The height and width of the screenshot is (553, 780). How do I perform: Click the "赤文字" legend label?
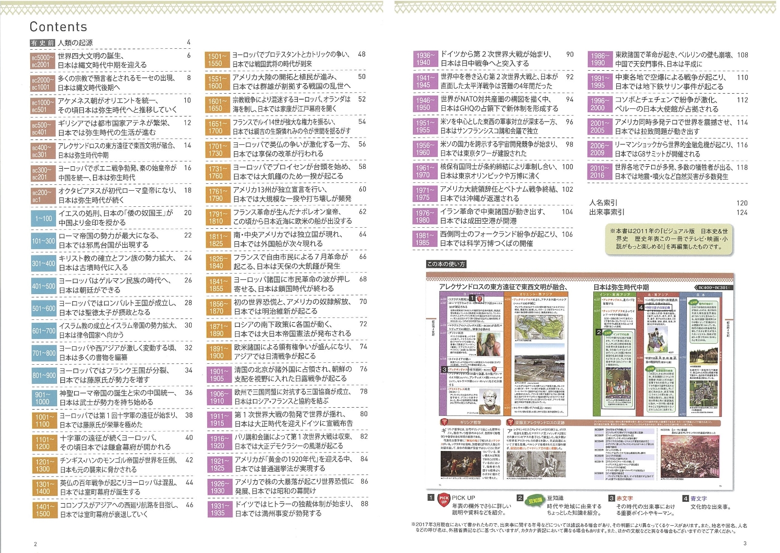pyautogui.click(x=624, y=498)
